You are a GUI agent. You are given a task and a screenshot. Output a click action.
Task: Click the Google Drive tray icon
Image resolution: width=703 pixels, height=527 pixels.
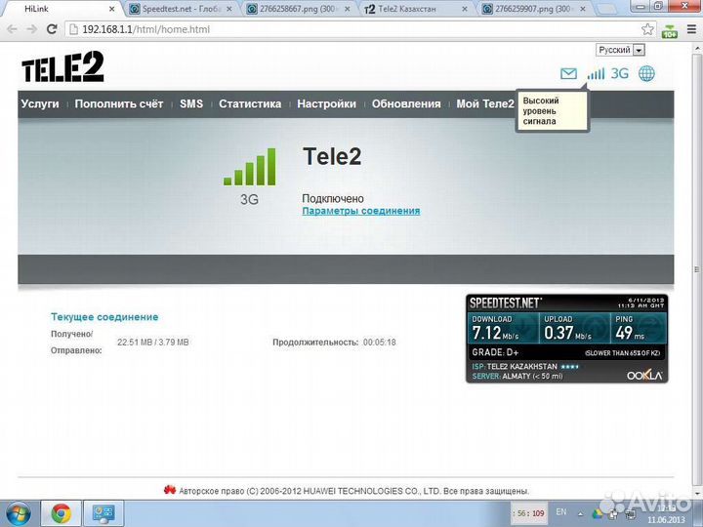pyautogui.click(x=598, y=513)
